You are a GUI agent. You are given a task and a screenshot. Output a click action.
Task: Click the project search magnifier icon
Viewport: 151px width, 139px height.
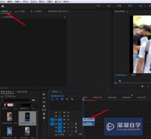click(x=2, y=100)
